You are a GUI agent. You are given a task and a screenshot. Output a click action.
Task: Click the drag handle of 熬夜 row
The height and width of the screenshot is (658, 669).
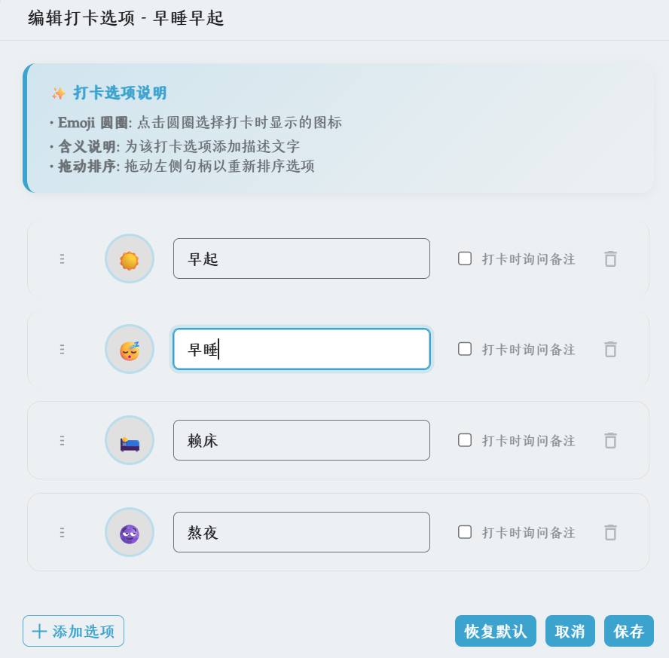point(62,532)
